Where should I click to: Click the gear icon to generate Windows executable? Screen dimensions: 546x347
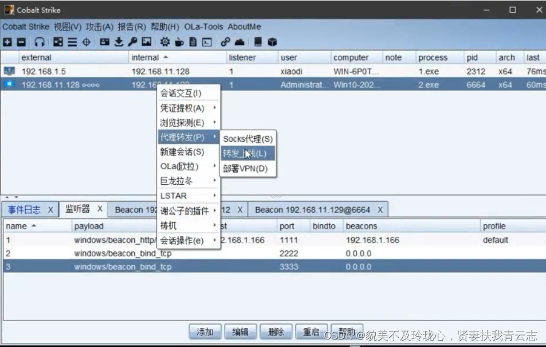pyautogui.click(x=165, y=42)
